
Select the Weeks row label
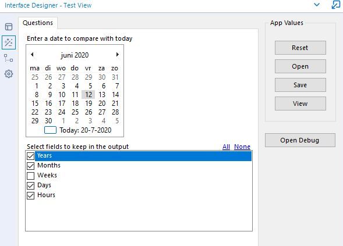coord(47,175)
